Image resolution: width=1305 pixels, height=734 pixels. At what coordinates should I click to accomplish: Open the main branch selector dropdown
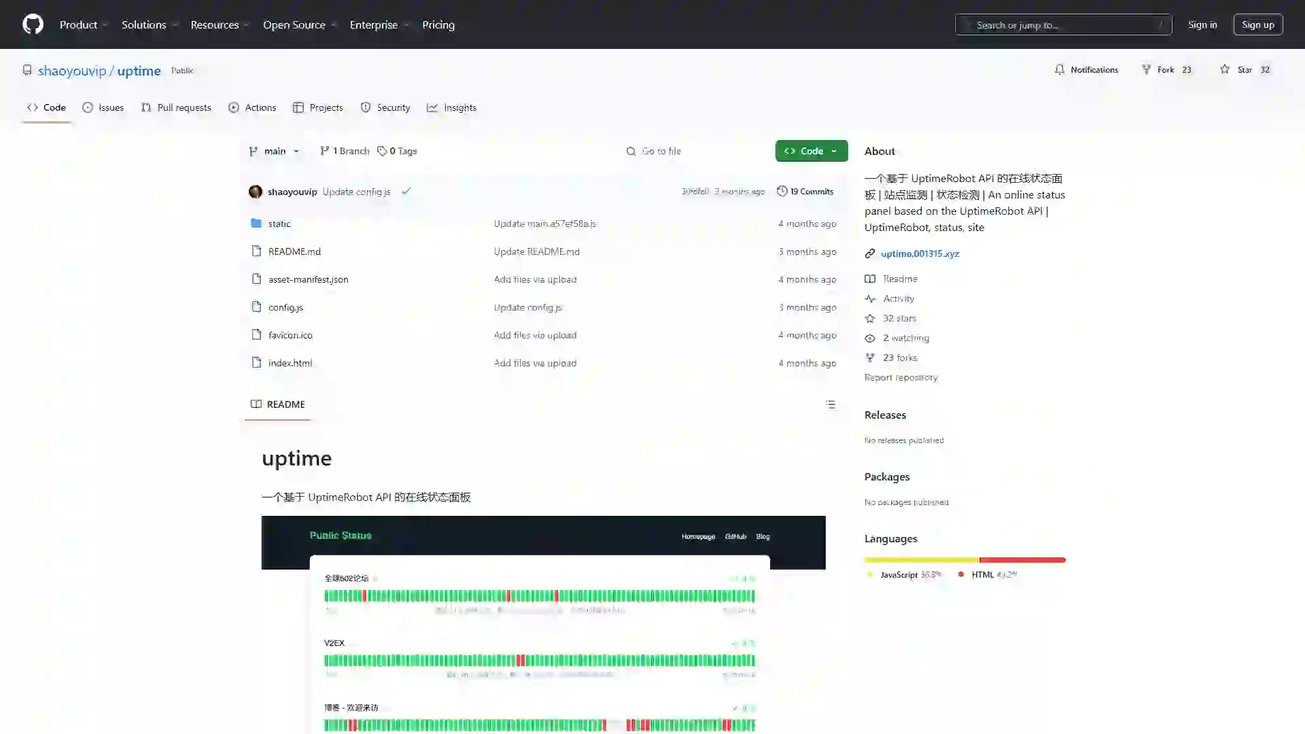point(275,151)
